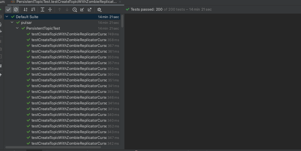
Task: Select the test row taking 749 ms
Action: [x=62, y=34]
